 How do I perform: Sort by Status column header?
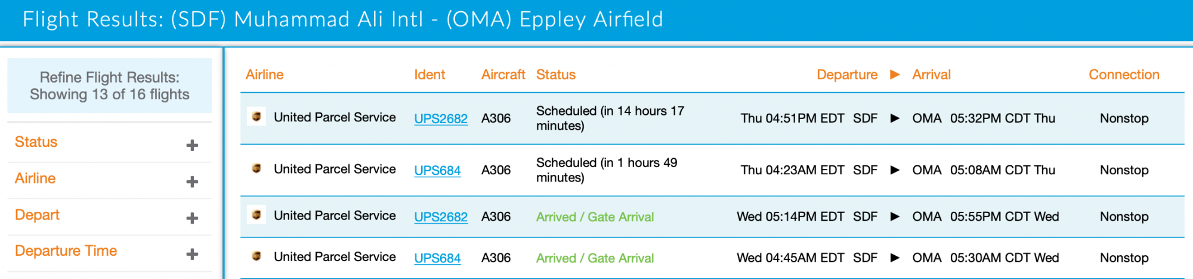tap(555, 74)
